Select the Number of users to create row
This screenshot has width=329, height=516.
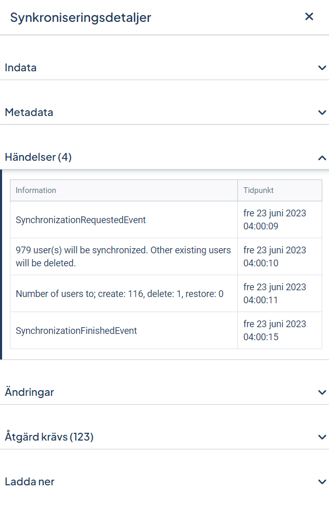click(x=166, y=293)
